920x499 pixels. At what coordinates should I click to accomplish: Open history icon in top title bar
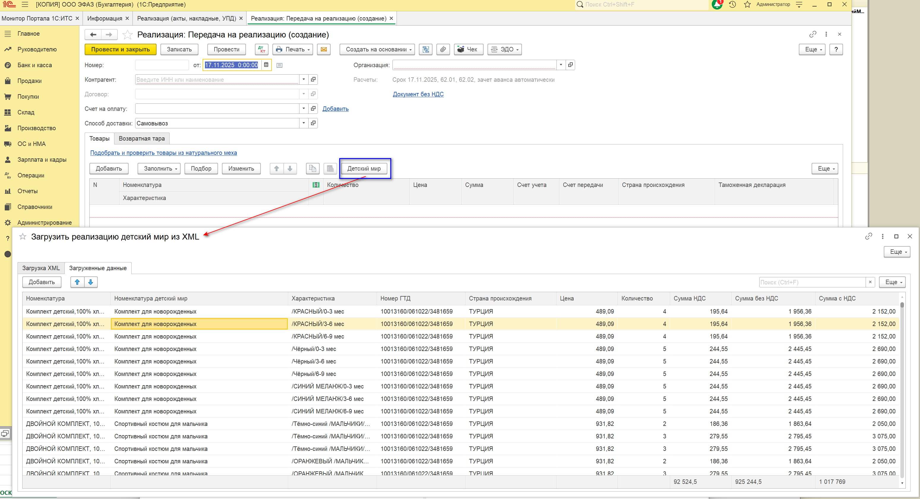[733, 5]
